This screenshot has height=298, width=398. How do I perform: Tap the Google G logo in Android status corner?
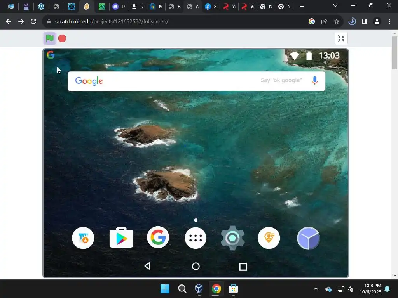51,55
